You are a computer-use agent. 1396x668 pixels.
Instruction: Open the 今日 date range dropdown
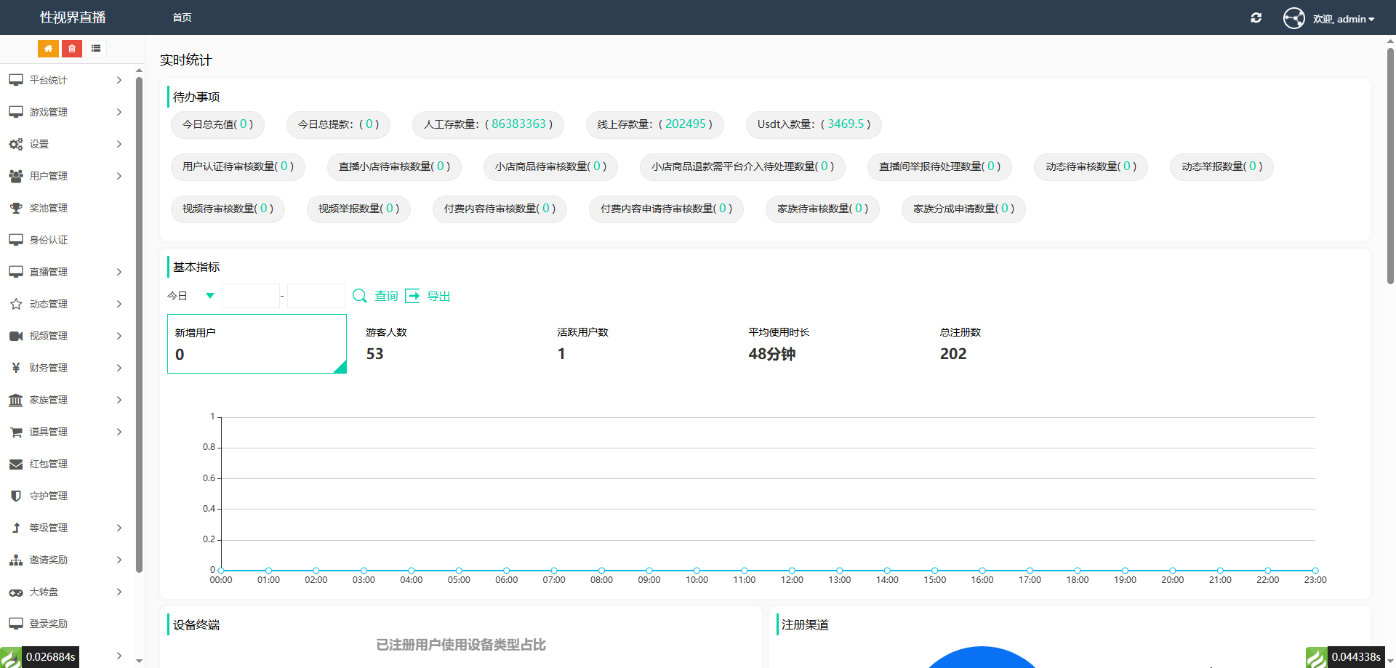tap(191, 296)
